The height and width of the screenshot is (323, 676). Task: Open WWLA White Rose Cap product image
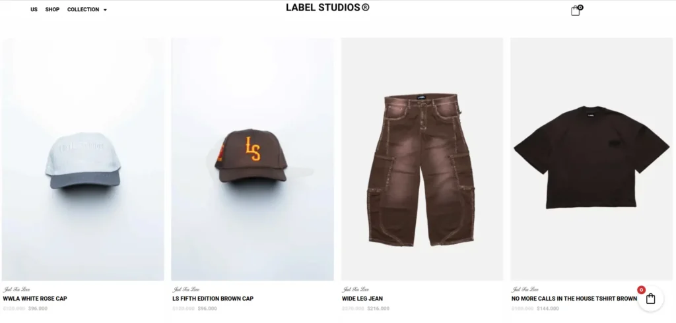[83, 160]
